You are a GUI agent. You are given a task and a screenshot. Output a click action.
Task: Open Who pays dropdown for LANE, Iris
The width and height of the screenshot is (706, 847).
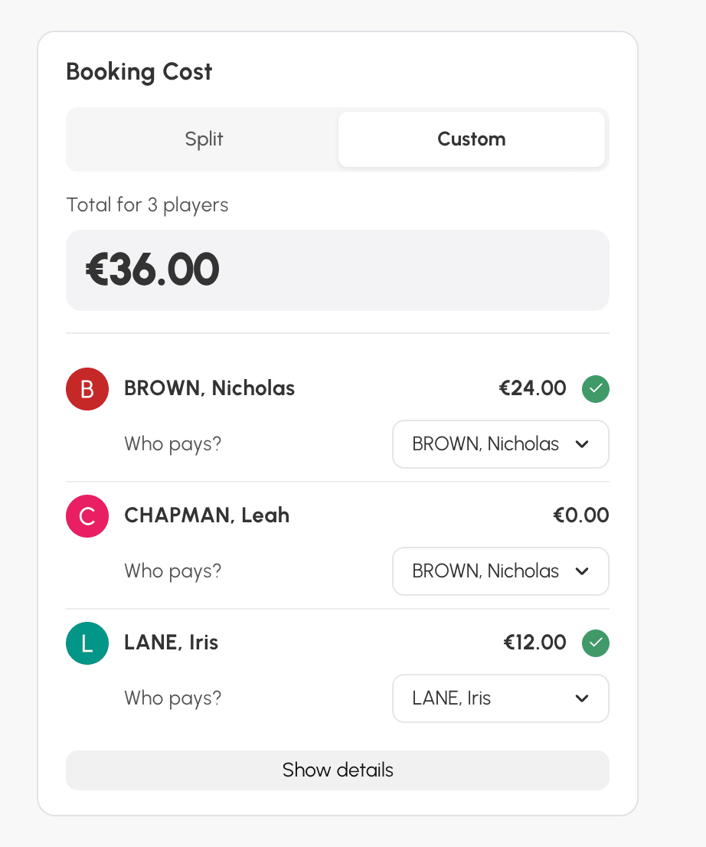point(501,698)
